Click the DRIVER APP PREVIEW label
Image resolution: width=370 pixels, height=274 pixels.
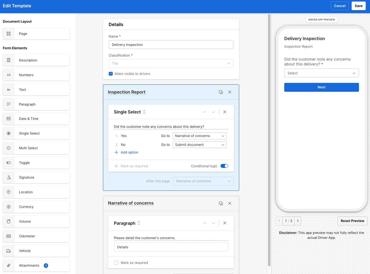[x=321, y=20]
